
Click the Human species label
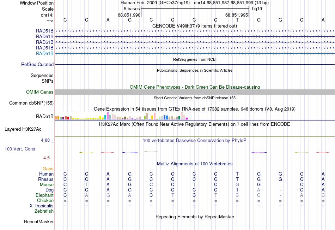(x=46, y=174)
